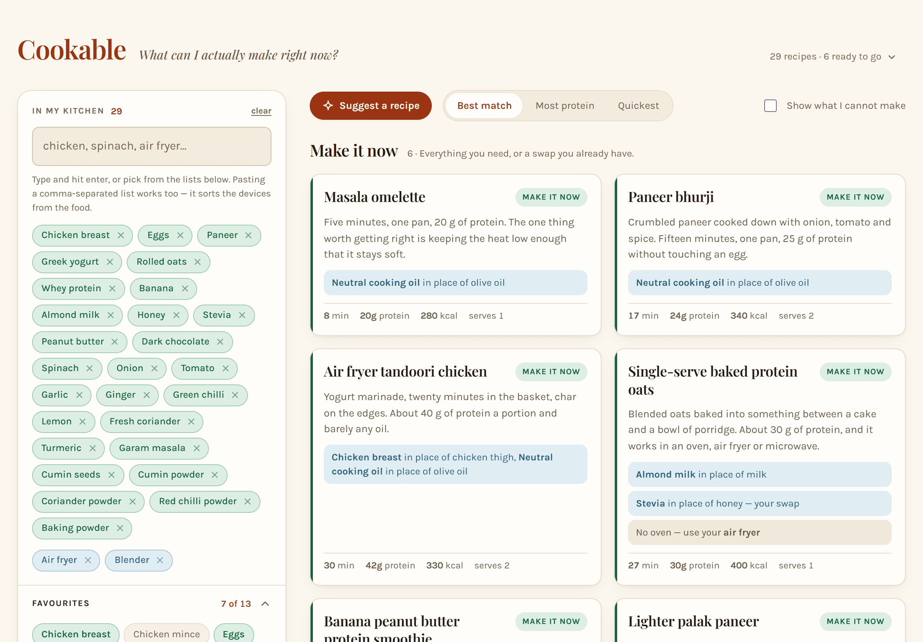Clear all kitchen ingredients link
Screen dimensions: 923x642
tap(261, 111)
